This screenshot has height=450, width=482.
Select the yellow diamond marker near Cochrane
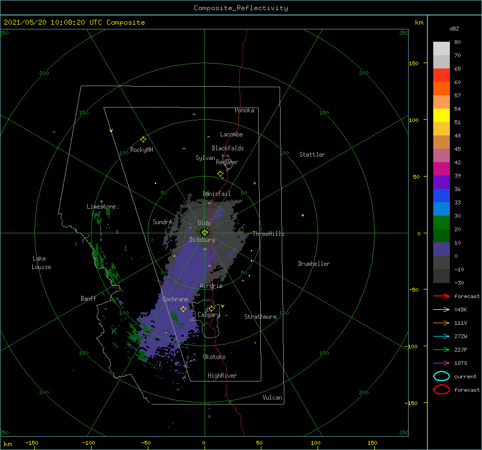click(x=184, y=309)
